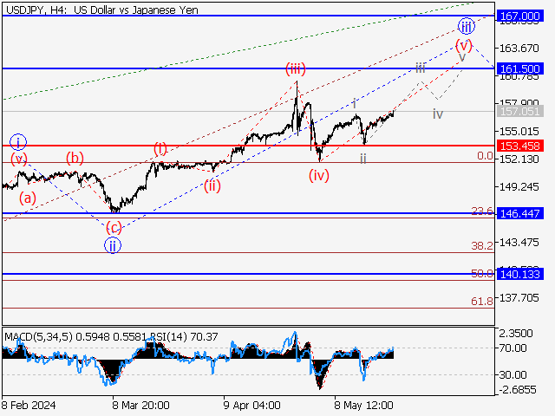Click the red (v) label near 163.670
Screen dimensions: 555x416
pyautogui.click(x=464, y=45)
